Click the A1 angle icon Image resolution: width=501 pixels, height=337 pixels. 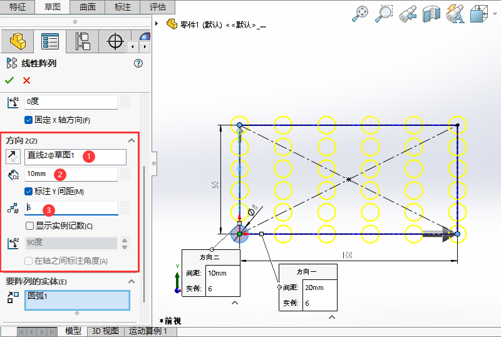tap(13, 102)
